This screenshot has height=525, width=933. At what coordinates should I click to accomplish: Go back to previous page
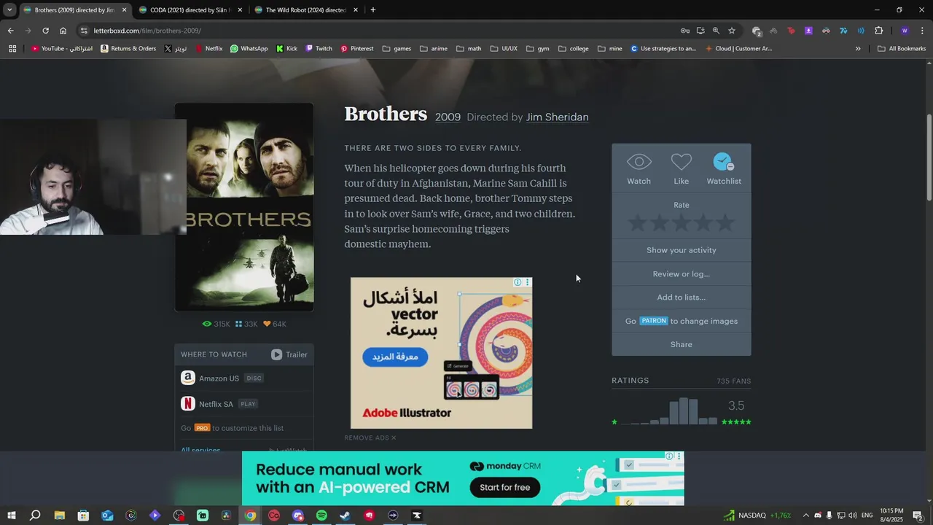10,31
